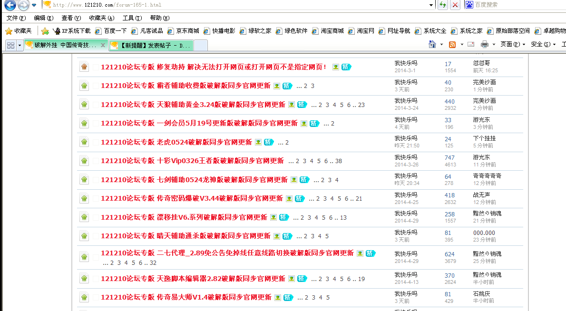Open the recent pages dropdown beside Forward button
This screenshot has width=566, height=311.
pos(34,5)
